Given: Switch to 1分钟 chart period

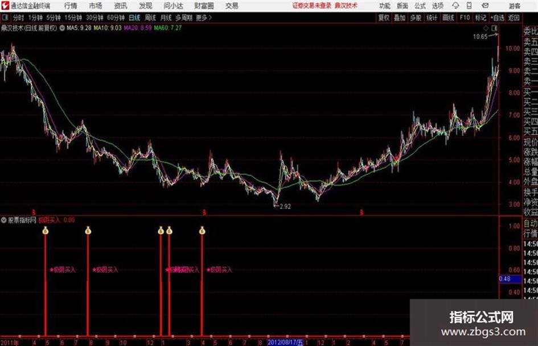Looking at the screenshot, I should (x=35, y=18).
